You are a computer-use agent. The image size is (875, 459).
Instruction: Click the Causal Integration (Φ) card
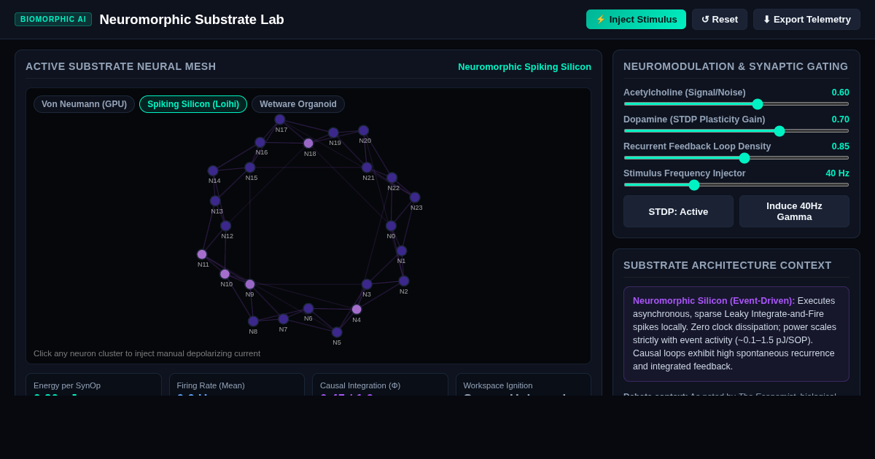tap(380, 385)
